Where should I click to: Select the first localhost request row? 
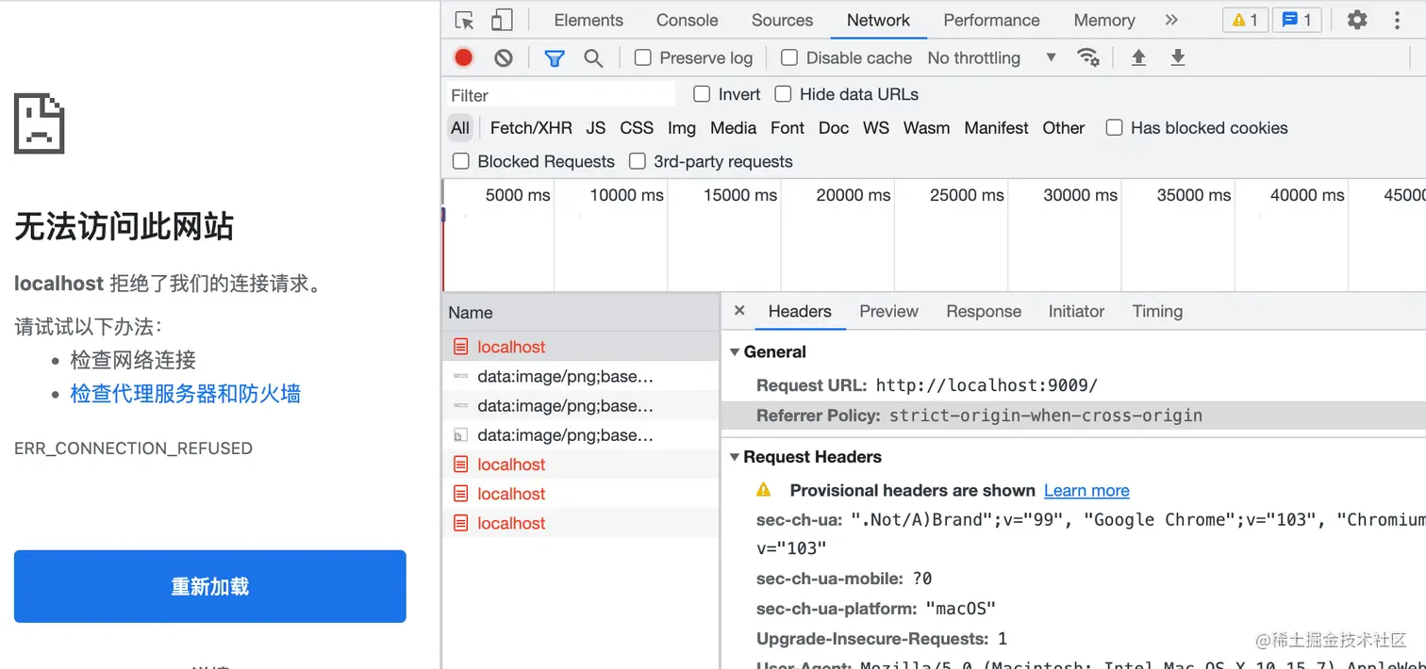pos(581,347)
